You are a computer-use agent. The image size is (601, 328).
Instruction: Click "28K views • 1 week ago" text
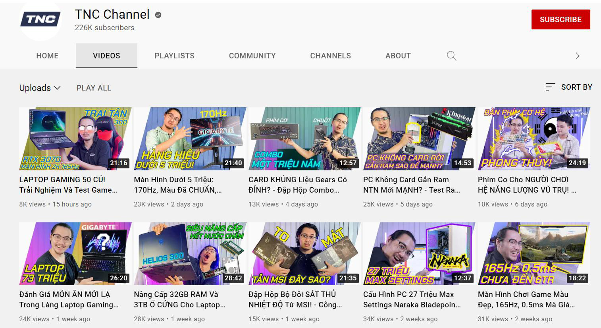169,319
